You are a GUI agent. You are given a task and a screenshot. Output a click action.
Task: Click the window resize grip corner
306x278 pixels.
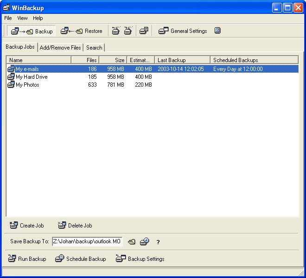pyautogui.click(x=301, y=273)
